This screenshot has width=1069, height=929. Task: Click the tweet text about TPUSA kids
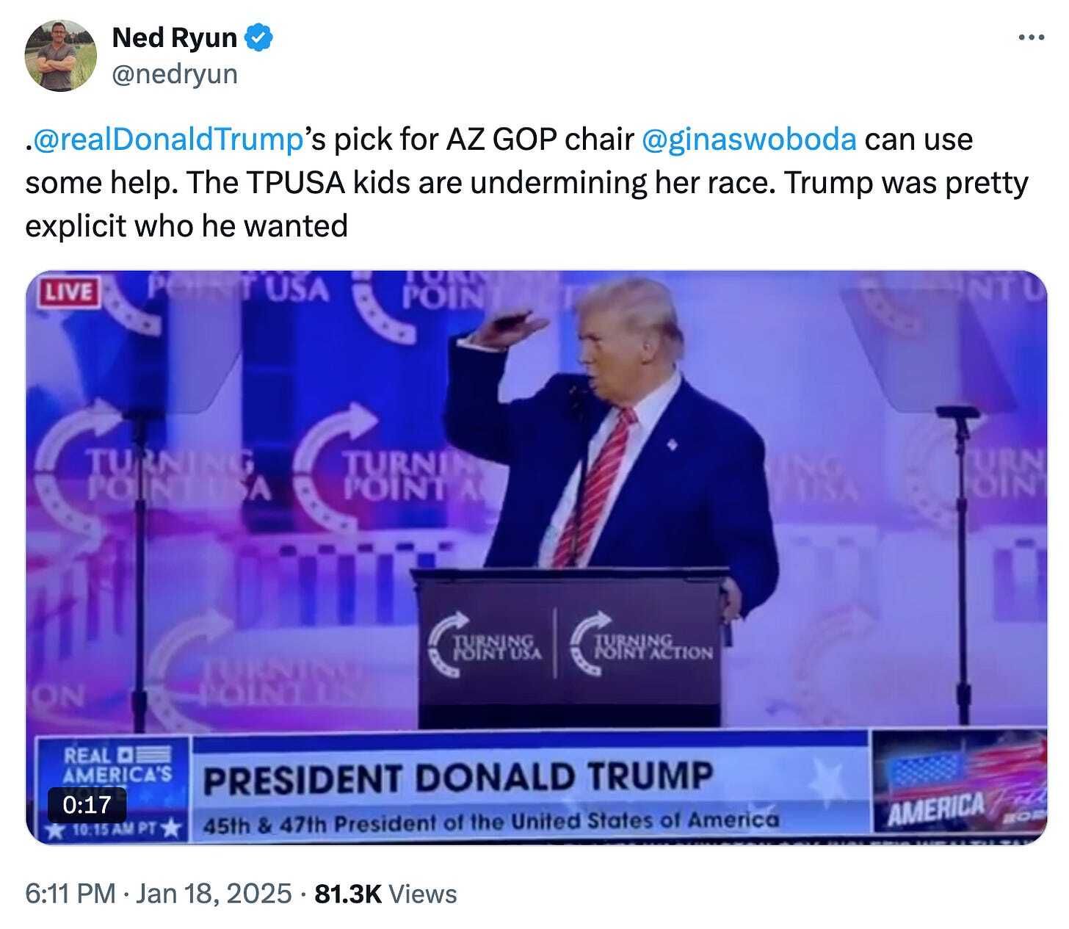[526, 183]
